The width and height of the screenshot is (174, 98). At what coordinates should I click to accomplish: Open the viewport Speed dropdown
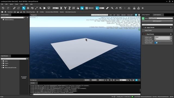click(x=123, y=80)
